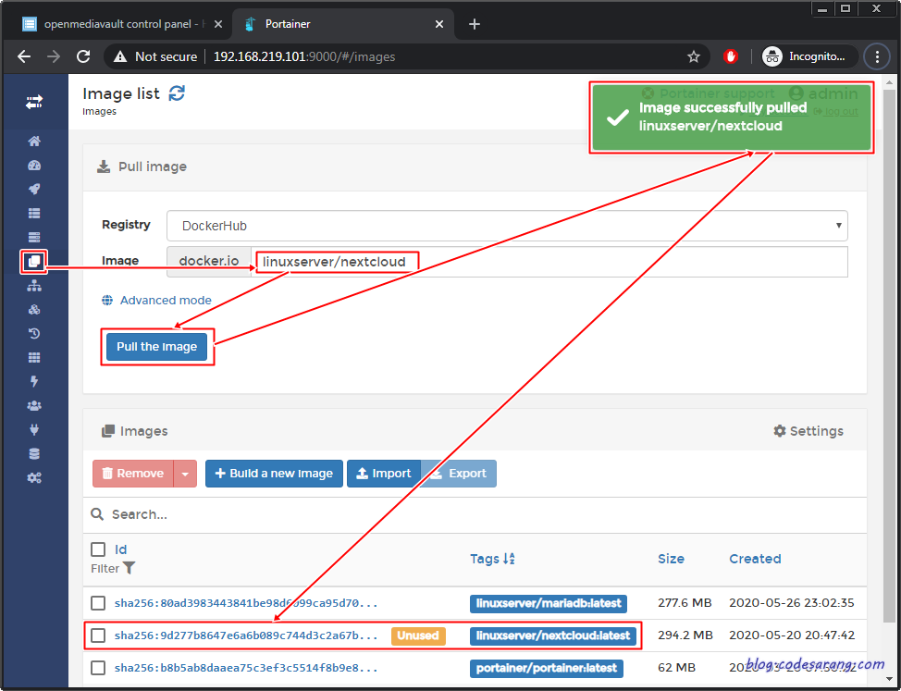Open the Registry DockerHub dropdown
This screenshot has width=901, height=691.
pyautogui.click(x=507, y=226)
